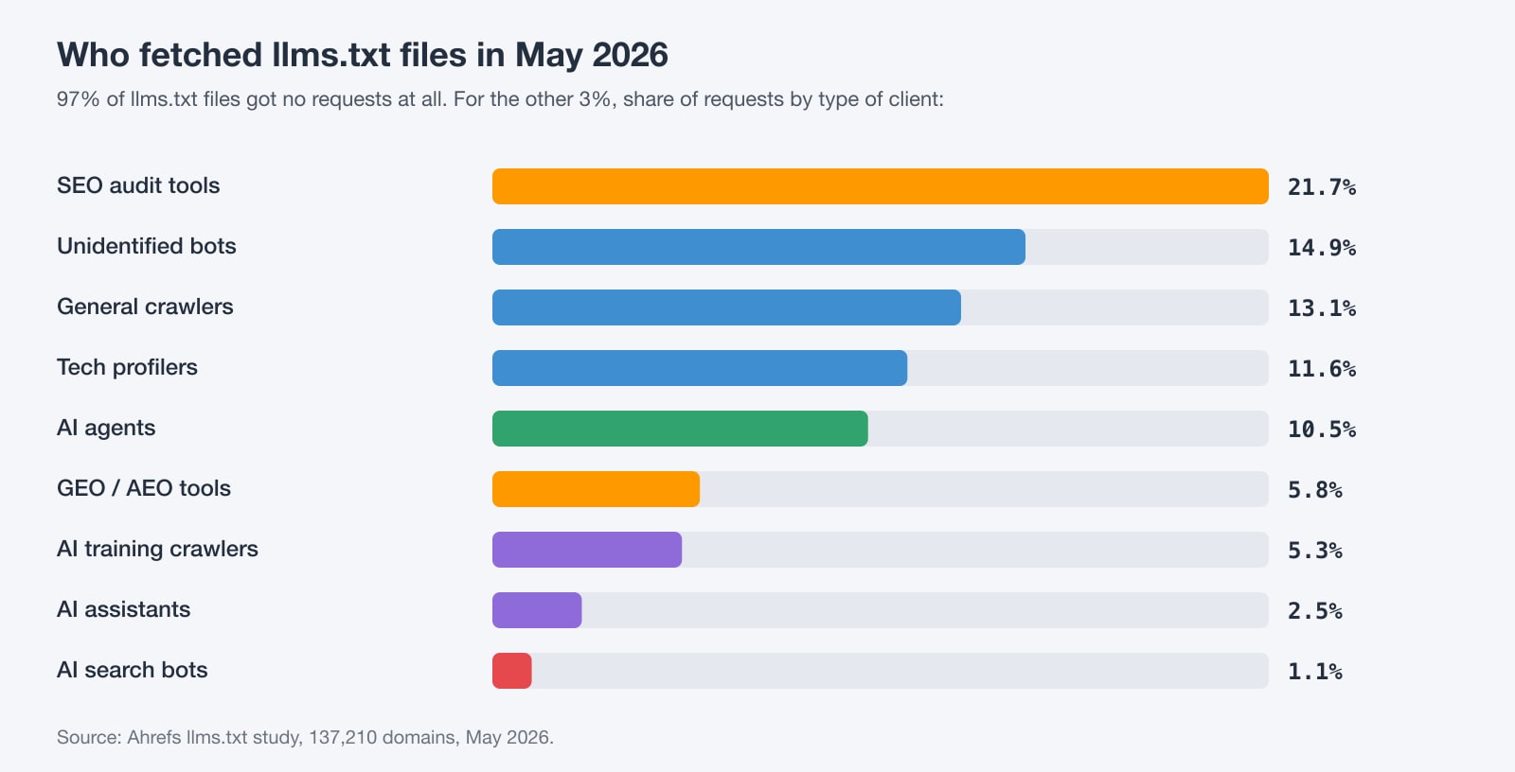1515x772 pixels.
Task: Select the 'AI search bots' label
Action: click(x=132, y=670)
